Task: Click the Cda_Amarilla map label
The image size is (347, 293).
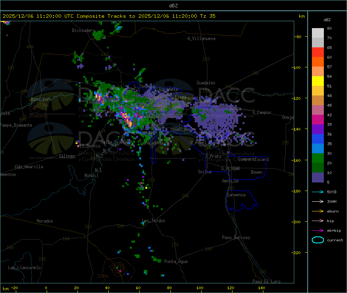Action: (x=29, y=167)
